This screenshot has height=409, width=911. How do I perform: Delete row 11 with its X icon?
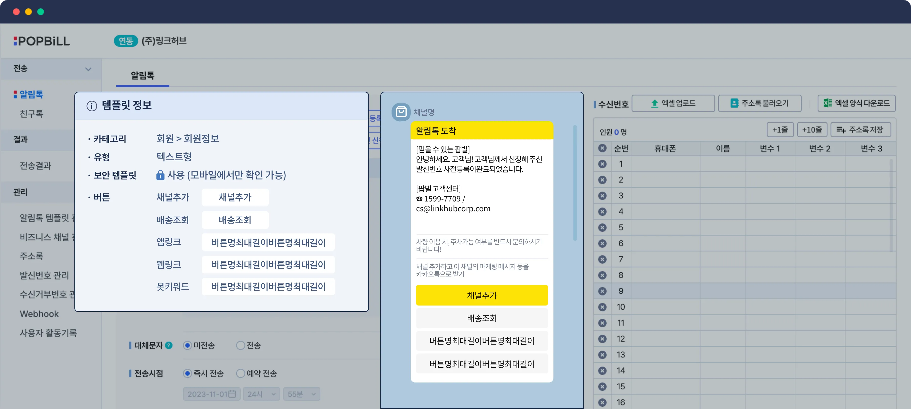pyautogui.click(x=602, y=323)
